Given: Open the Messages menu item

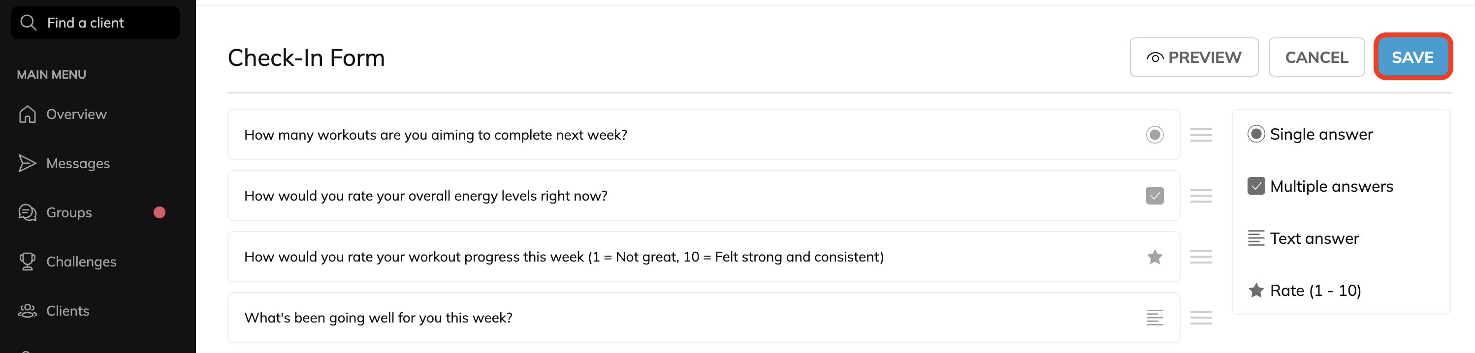Looking at the screenshot, I should (78, 164).
